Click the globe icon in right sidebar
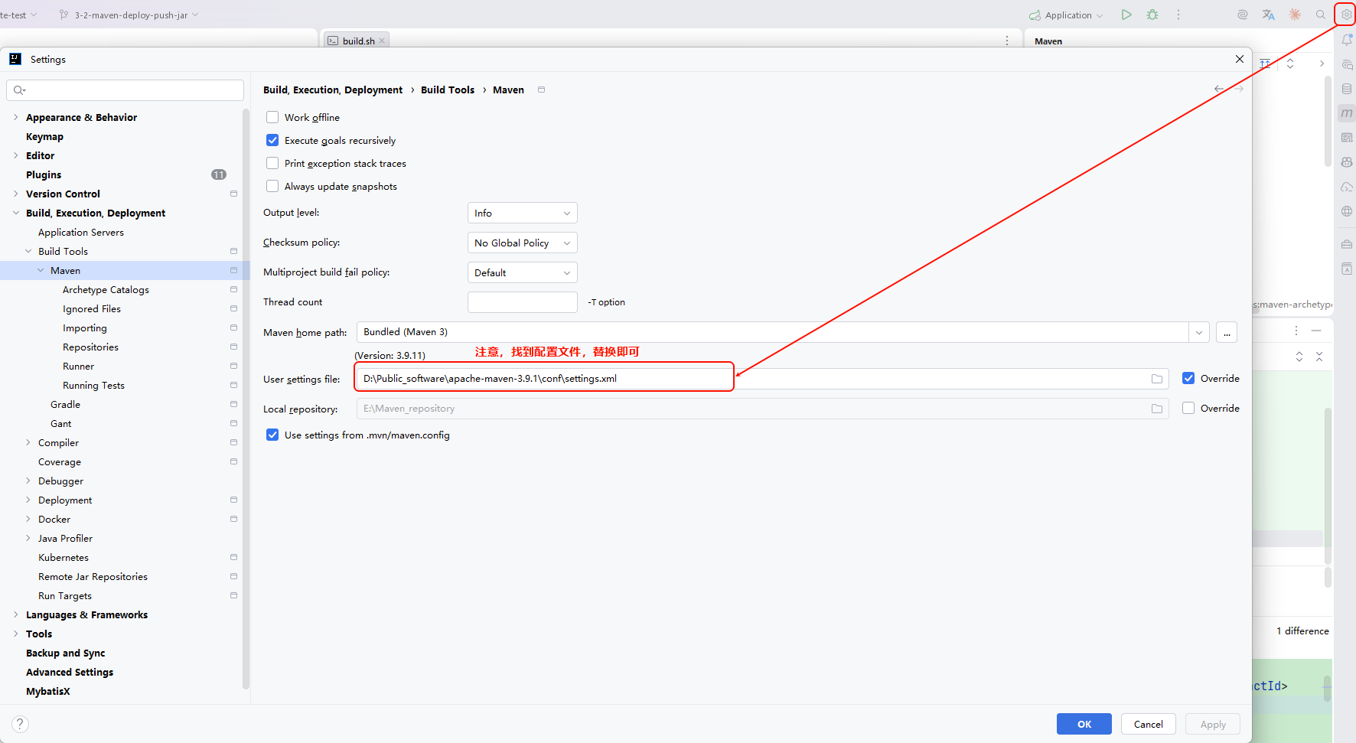This screenshot has width=1356, height=743. 1347,211
